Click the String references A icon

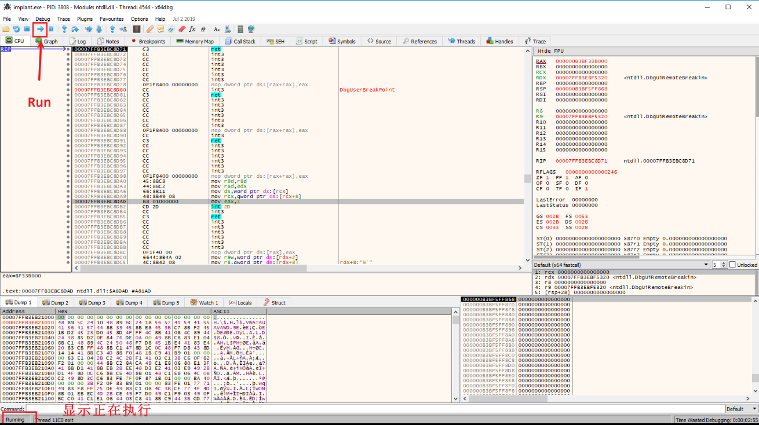coord(217,29)
